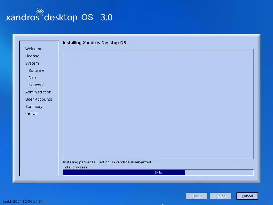Click 'Installing packages: Setting up xandros-libservertool' status text
Viewport: 273px width, 205px height.
[x=107, y=162]
